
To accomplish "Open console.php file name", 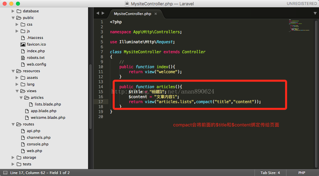I will [38, 144].
